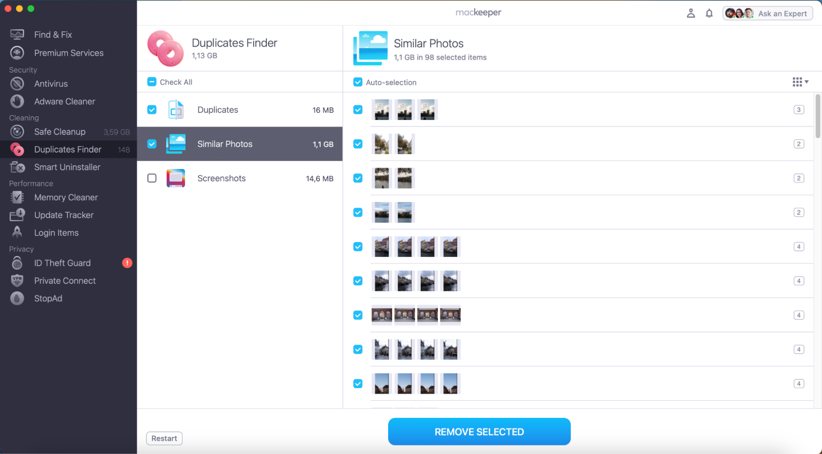
Task: Open Smart Uninstaller menu item
Action: coord(68,167)
